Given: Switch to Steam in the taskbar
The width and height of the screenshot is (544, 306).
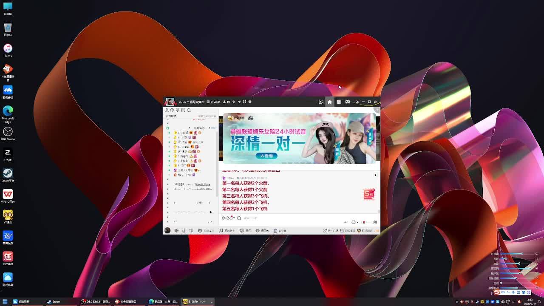Looking at the screenshot, I should point(54,302).
